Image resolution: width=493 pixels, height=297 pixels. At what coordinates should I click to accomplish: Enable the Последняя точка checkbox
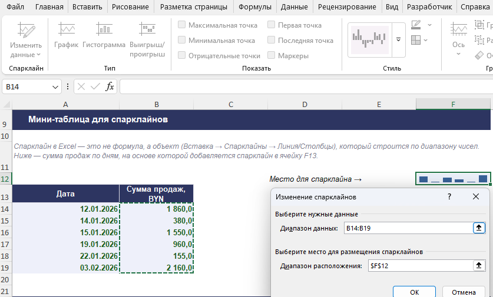click(x=271, y=40)
